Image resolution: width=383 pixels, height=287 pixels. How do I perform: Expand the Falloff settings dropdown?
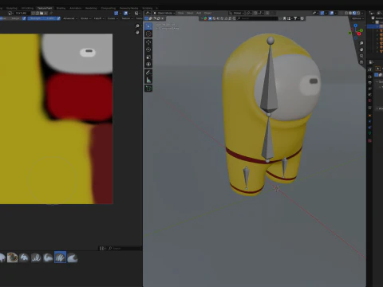tap(99, 18)
